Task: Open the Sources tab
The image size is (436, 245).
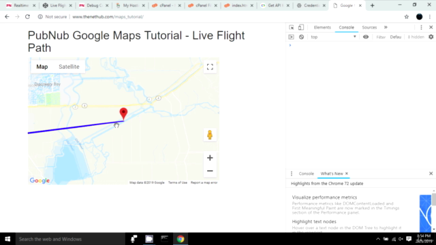Action: [x=369, y=27]
